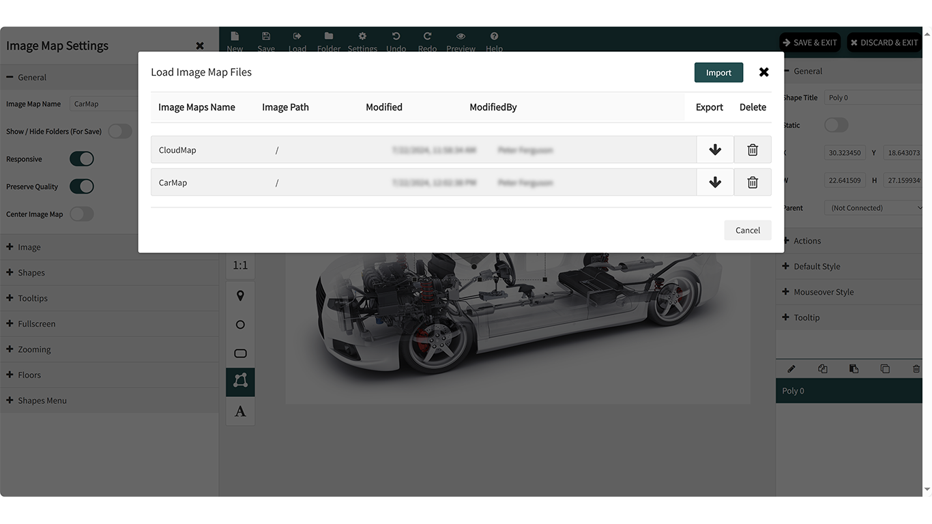Select the polygon shape tool
932x524 pixels.
(x=240, y=382)
